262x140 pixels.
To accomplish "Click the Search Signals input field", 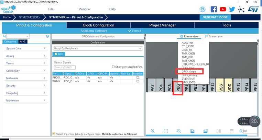I will (x=65, y=67).
